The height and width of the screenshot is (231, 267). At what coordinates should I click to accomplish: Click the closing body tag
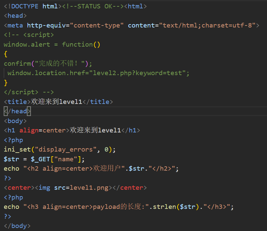click(17, 226)
